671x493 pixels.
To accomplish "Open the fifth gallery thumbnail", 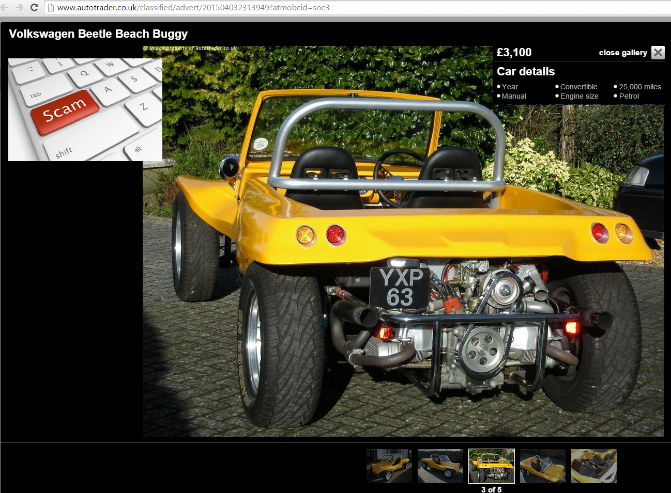I will point(594,466).
